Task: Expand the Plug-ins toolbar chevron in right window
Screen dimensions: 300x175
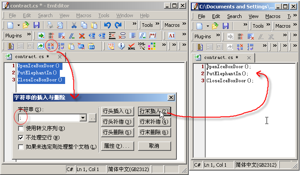Action: pos(218,35)
